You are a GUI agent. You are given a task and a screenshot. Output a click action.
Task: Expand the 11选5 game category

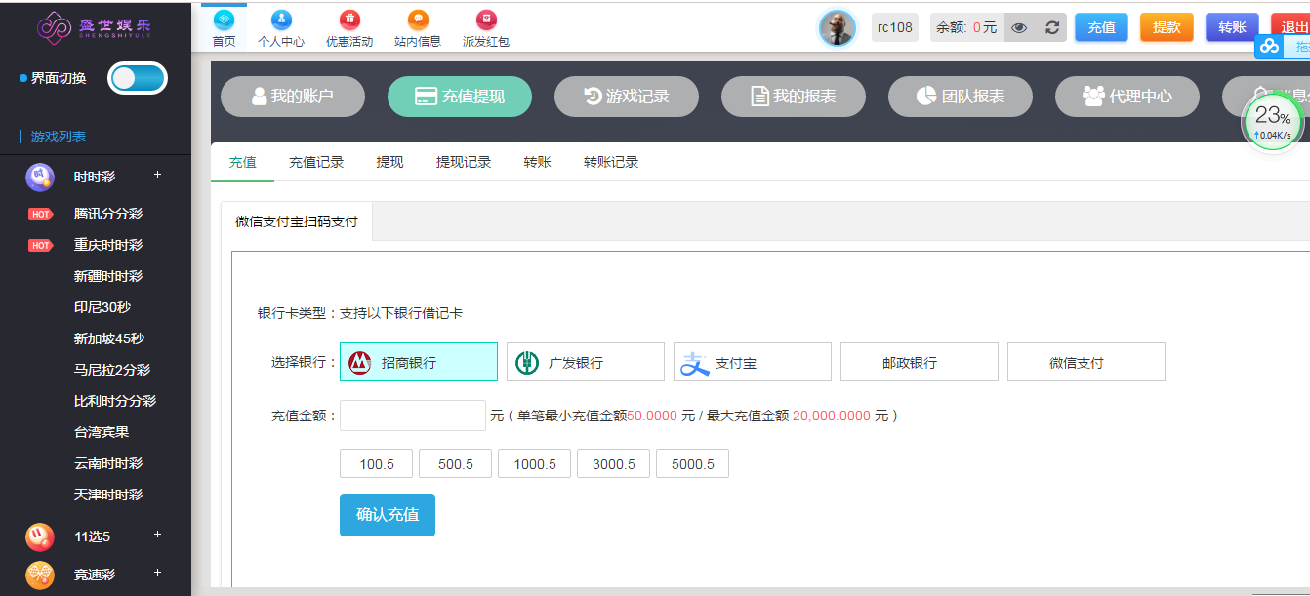coord(157,535)
